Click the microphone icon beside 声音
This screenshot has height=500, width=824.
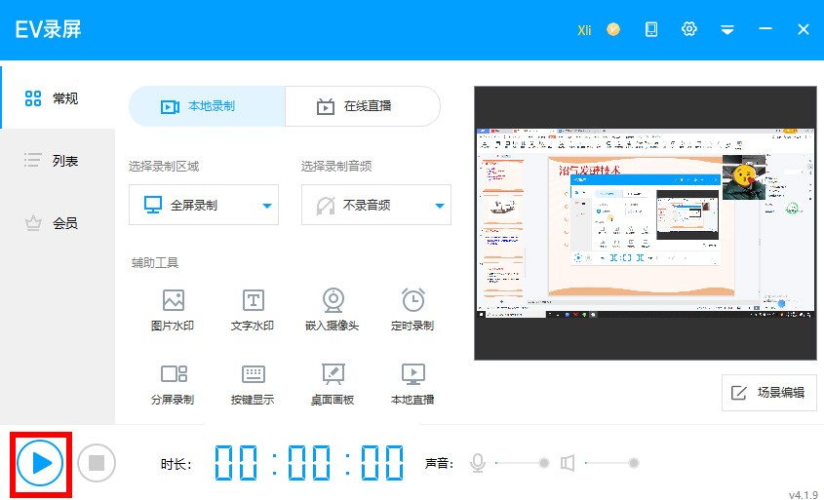(478, 463)
